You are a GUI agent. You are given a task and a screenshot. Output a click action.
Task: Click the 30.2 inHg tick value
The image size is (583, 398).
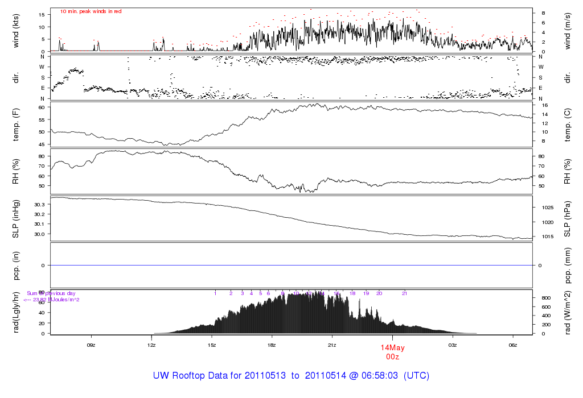(x=39, y=214)
